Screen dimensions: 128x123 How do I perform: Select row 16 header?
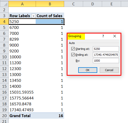tap(4, 92)
